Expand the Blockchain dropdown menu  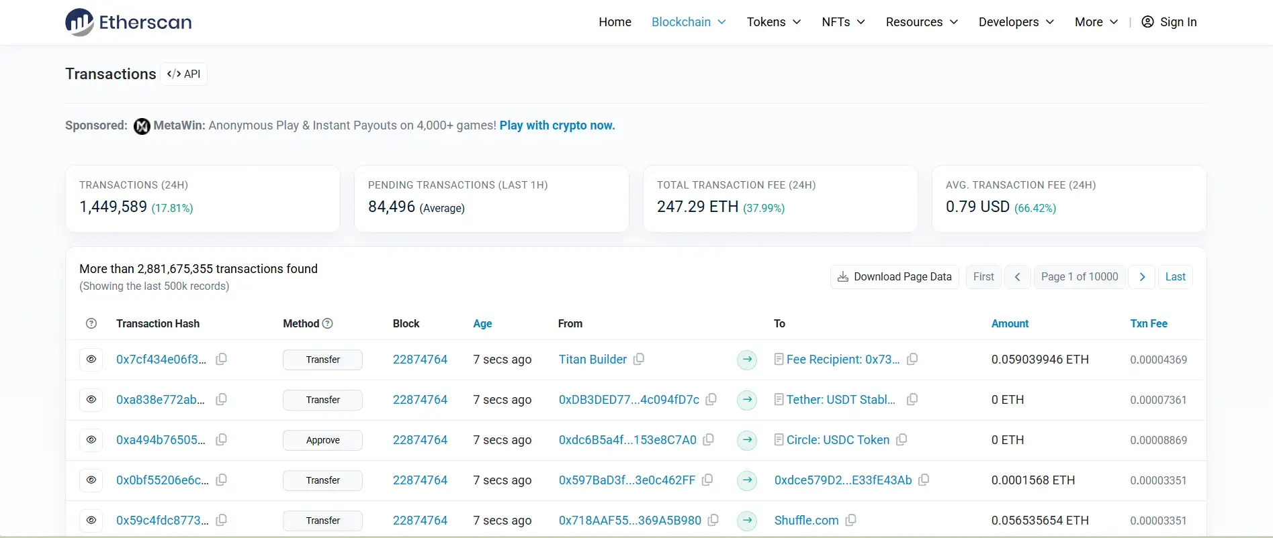coord(689,22)
